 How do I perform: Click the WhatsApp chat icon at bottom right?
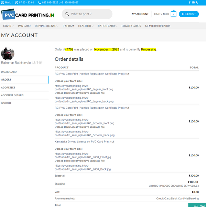[x=196, y=206]
